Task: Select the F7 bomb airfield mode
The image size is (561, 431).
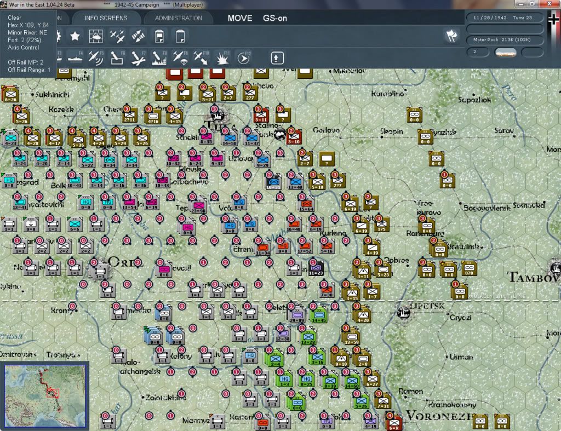Action: (x=138, y=58)
